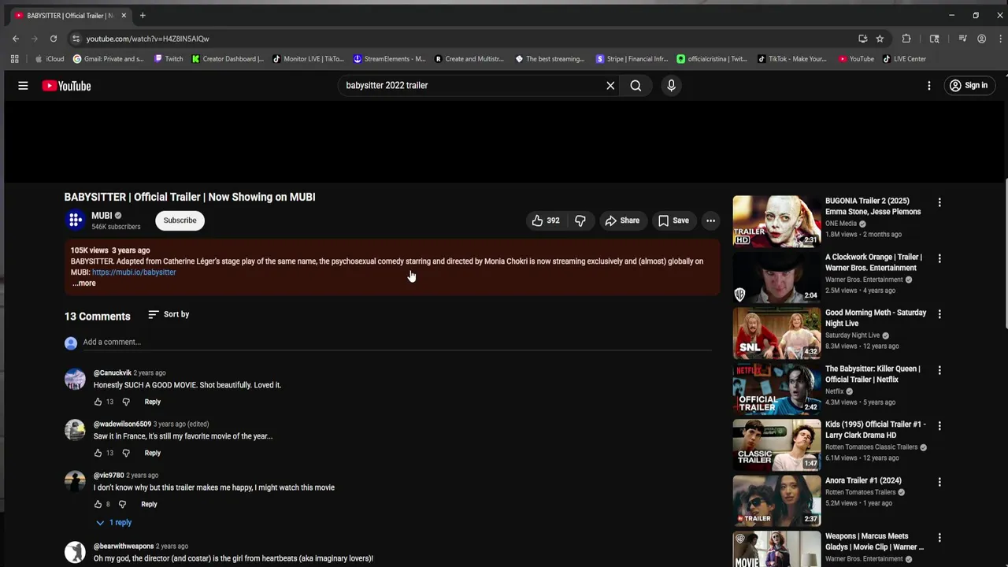Click the Sign in button
Image resolution: width=1008 pixels, height=567 pixels.
968,86
